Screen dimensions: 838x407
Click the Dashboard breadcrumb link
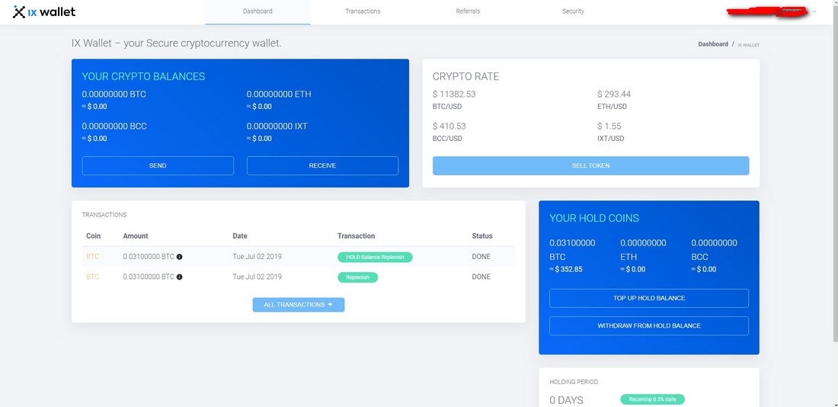point(713,44)
